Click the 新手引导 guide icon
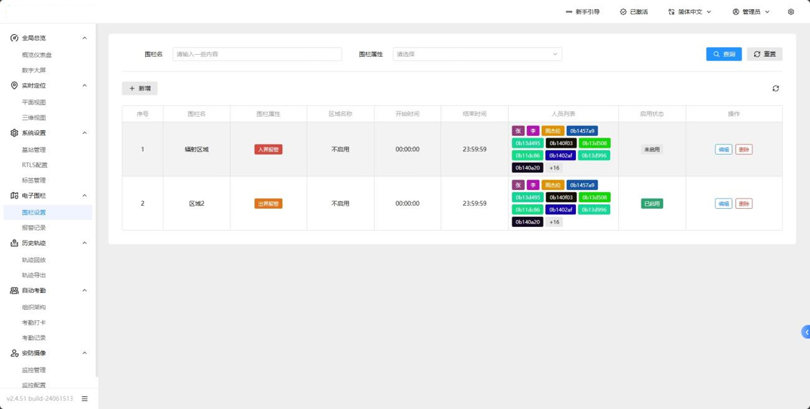810x409 pixels. point(569,12)
